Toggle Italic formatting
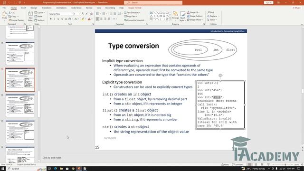Image resolution: width=304 pixels, height=171 pixels. pos(55,19)
